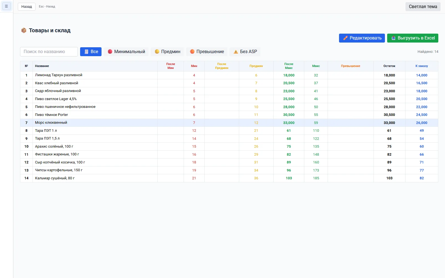
Task: Click the Редактировать button
Action: click(x=362, y=38)
